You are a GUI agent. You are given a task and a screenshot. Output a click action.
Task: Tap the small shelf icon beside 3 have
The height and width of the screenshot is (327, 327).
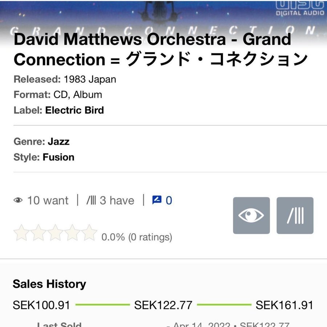click(x=91, y=200)
